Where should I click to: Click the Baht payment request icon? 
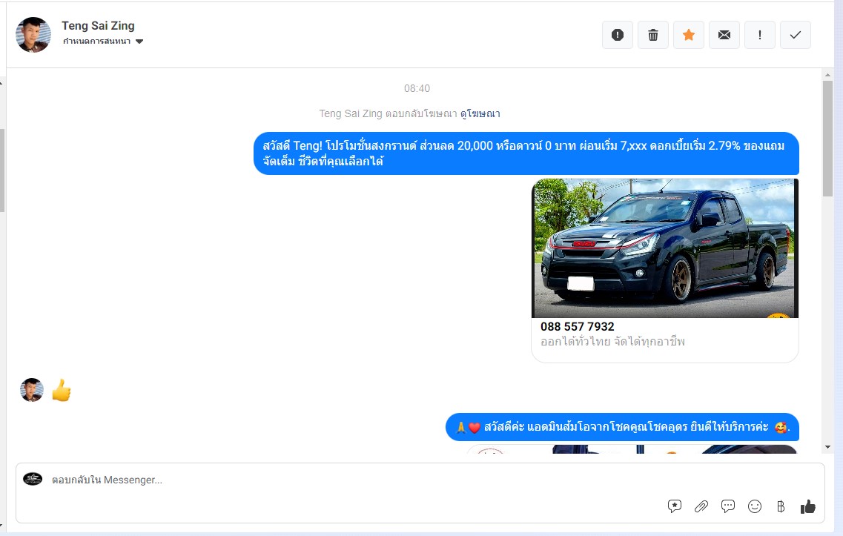(781, 506)
